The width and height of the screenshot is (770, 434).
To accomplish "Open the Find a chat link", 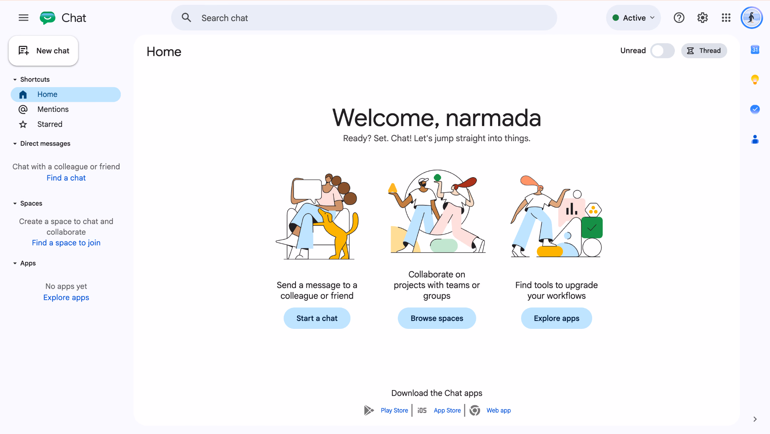I will click(66, 178).
